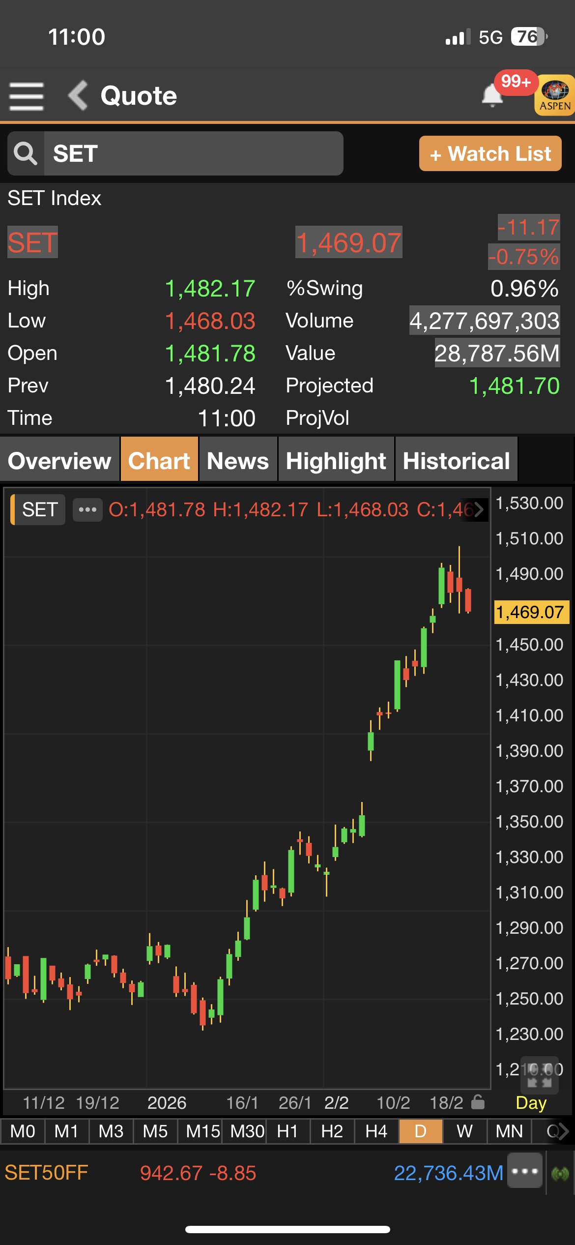
Task: Tap the back arrow beside Quote
Action: (78, 95)
